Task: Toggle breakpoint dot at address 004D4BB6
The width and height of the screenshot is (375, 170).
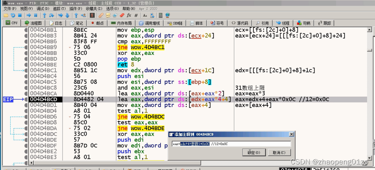Action: point(26,42)
